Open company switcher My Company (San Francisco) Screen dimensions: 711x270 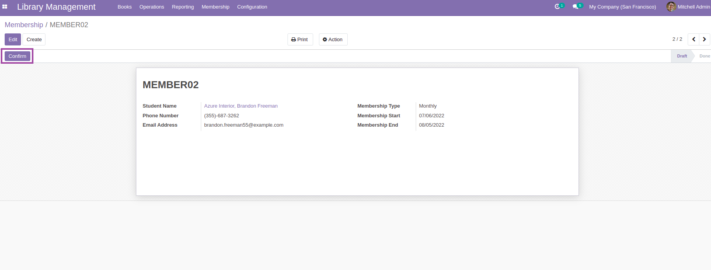click(x=622, y=7)
